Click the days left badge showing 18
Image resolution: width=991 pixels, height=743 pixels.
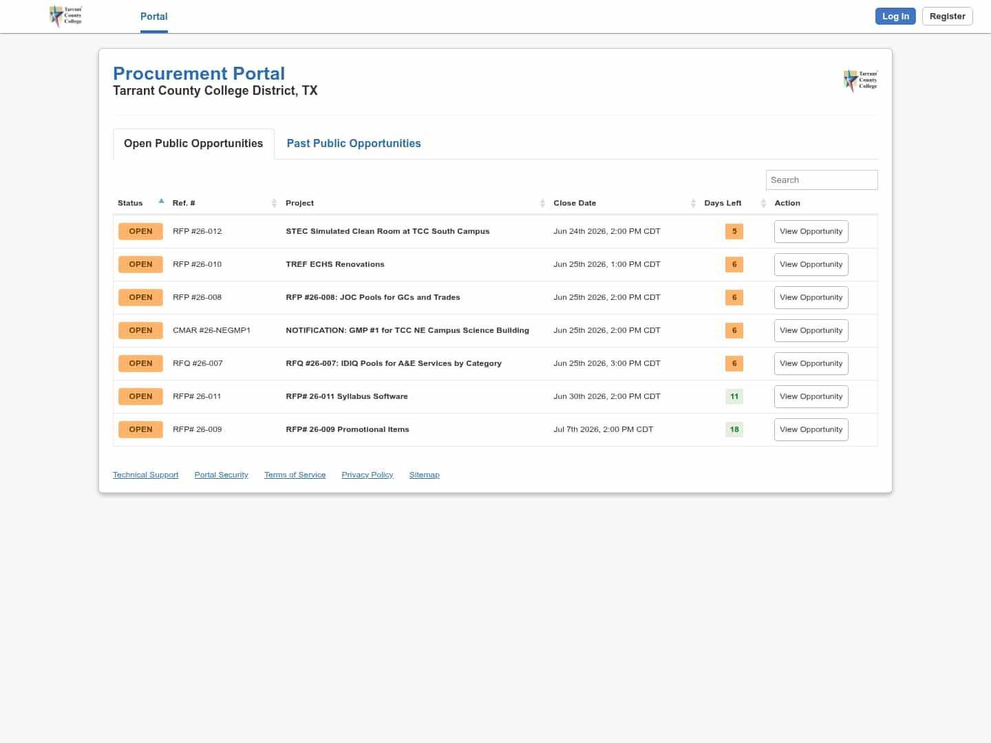[734, 430]
